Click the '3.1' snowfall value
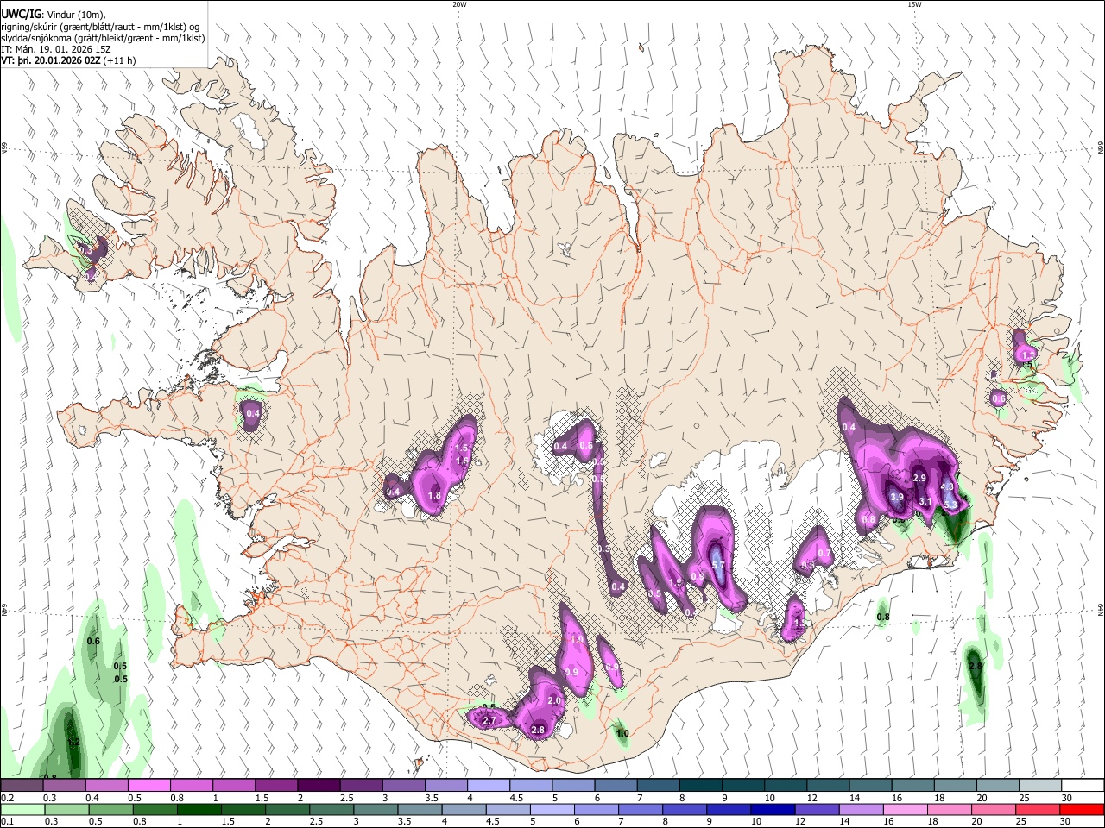The width and height of the screenshot is (1105, 828). pyautogui.click(x=925, y=501)
